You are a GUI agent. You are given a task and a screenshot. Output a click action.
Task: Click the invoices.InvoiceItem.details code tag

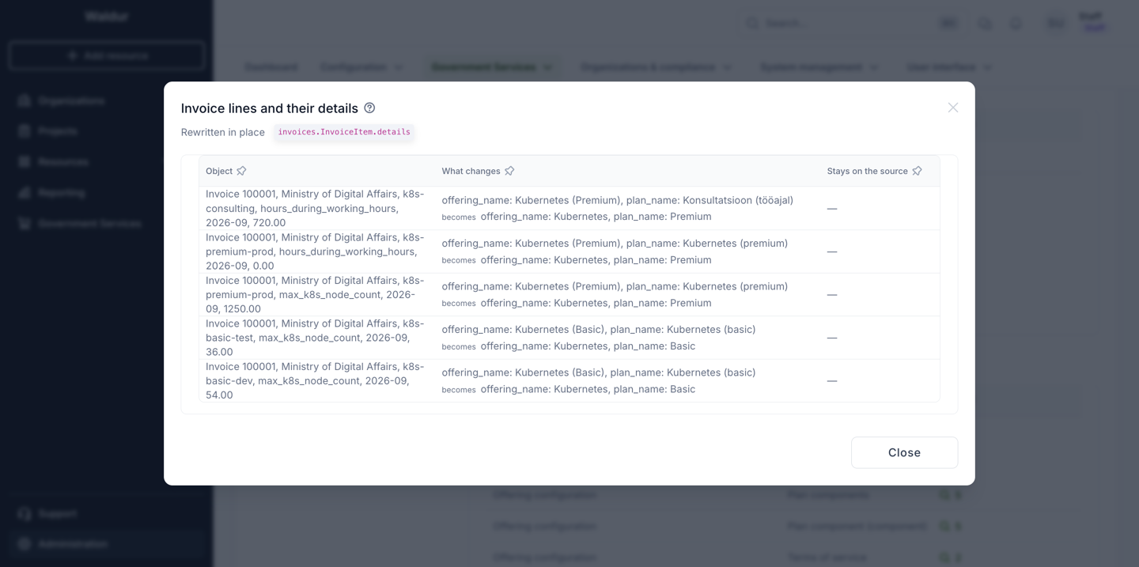pyautogui.click(x=344, y=132)
